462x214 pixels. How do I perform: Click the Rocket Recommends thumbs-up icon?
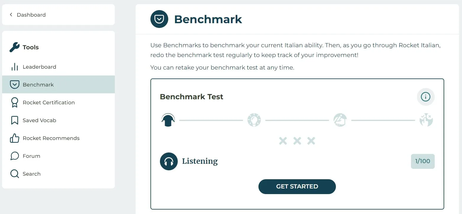[15, 138]
